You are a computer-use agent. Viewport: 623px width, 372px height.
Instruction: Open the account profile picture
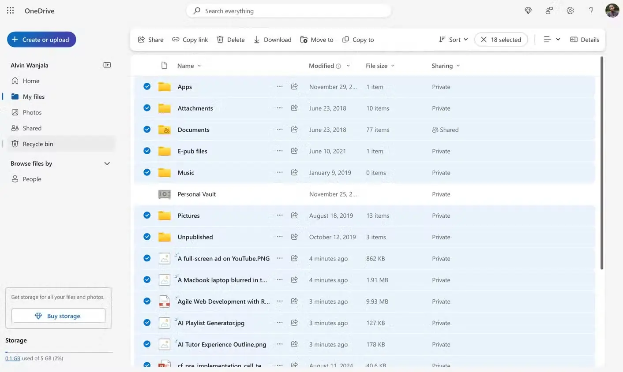click(x=612, y=11)
